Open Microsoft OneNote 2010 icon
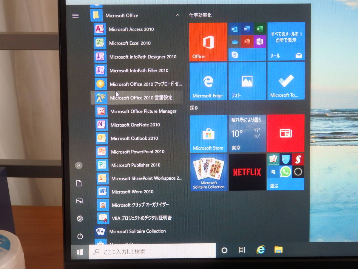The image size is (358, 269). tap(101, 125)
